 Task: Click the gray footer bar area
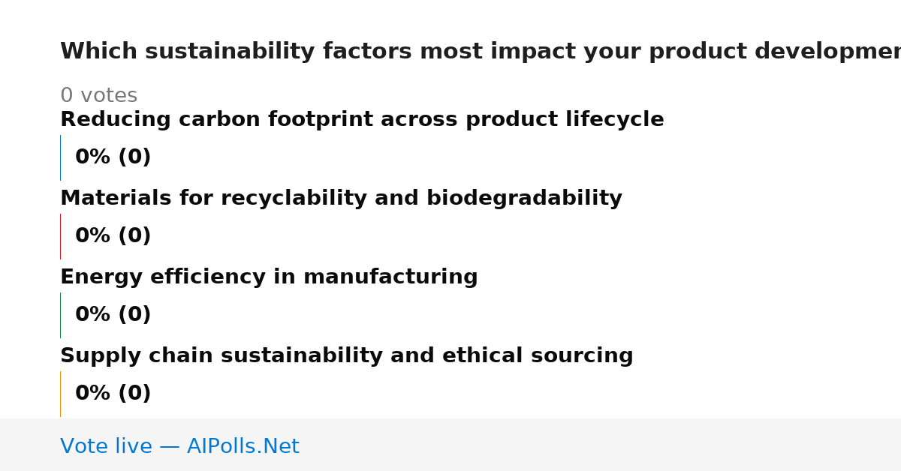point(450,445)
